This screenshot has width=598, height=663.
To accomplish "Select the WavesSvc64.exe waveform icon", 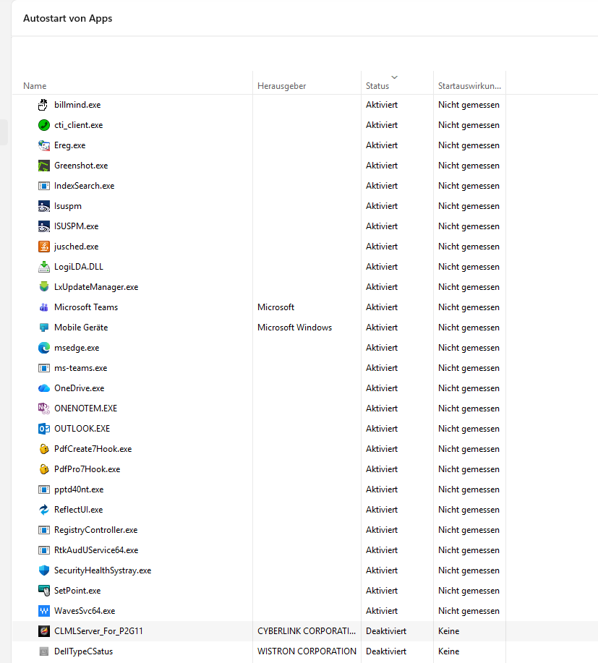I will [x=43, y=611].
